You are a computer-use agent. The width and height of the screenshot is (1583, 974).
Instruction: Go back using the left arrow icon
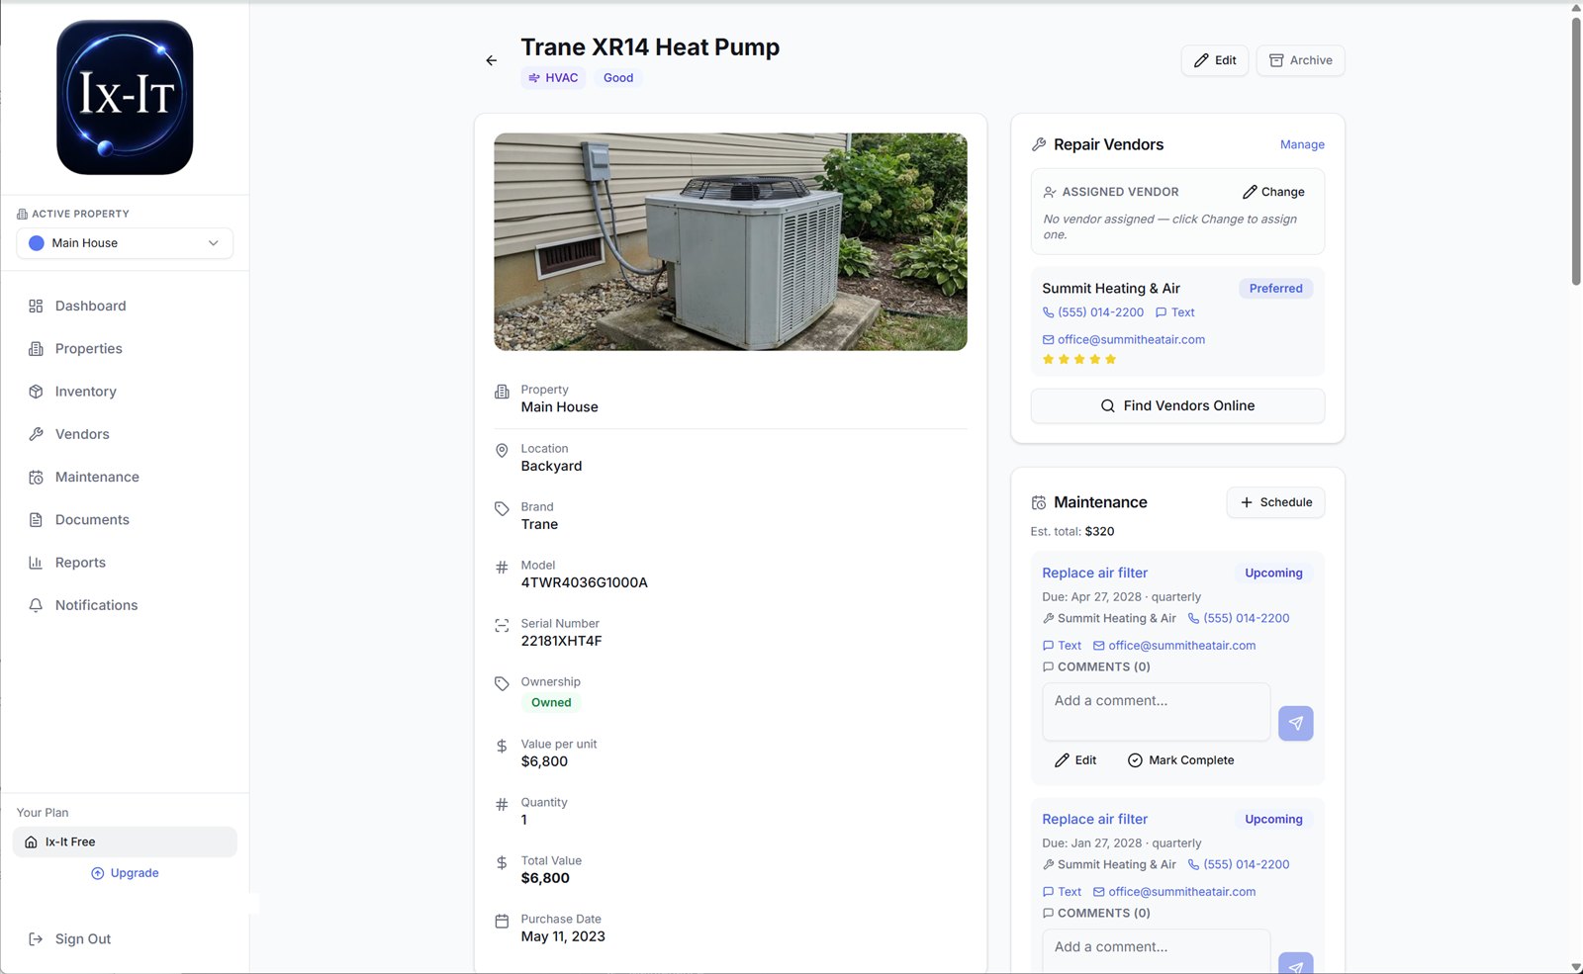(492, 60)
